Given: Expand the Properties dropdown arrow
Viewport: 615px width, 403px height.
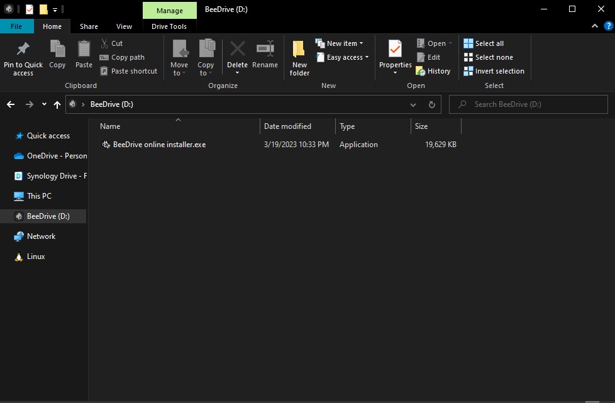Looking at the screenshot, I should tap(396, 73).
